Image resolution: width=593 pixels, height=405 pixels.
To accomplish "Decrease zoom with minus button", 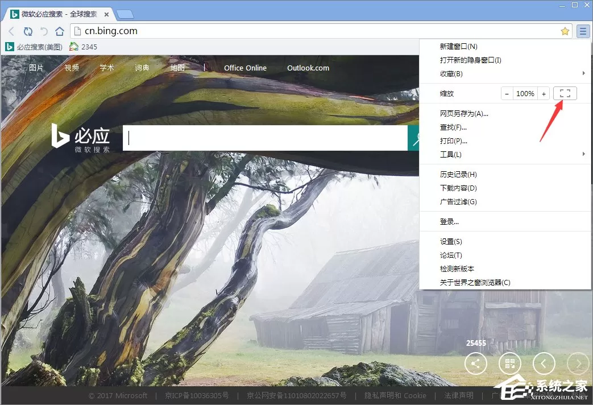I will coord(507,93).
